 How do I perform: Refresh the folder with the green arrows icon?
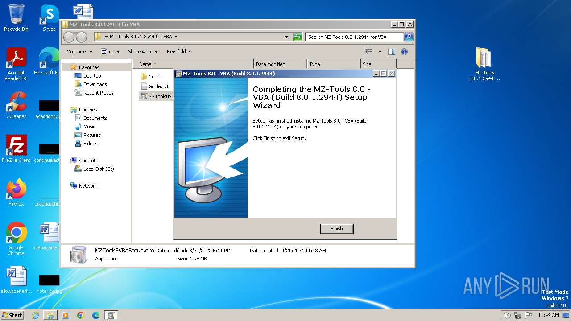[298, 37]
